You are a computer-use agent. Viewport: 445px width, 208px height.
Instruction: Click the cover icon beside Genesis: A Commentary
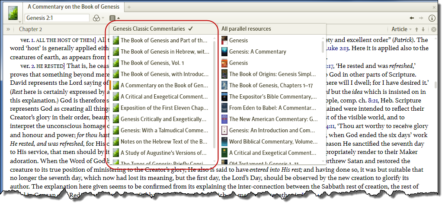[x=224, y=51]
